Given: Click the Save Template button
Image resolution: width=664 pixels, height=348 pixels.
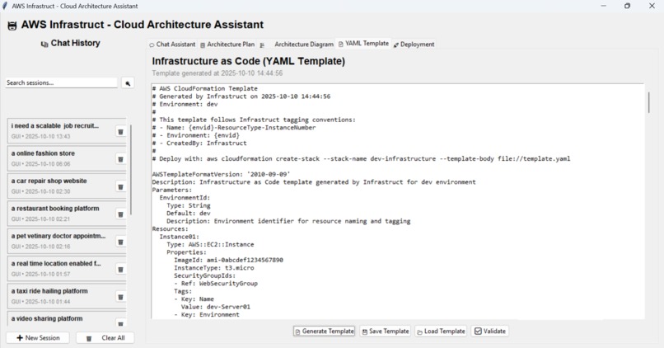Looking at the screenshot, I should [386, 331].
